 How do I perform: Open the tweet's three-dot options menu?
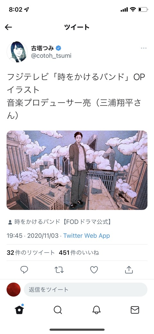[x=144, y=48]
